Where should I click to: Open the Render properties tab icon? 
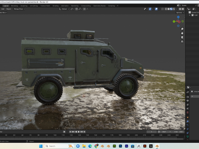[187, 97]
